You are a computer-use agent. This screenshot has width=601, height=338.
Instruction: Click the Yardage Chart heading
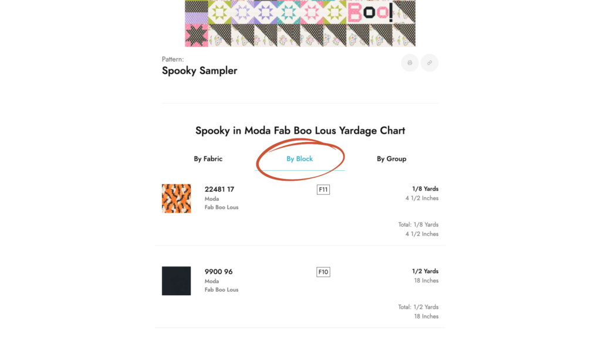point(300,130)
